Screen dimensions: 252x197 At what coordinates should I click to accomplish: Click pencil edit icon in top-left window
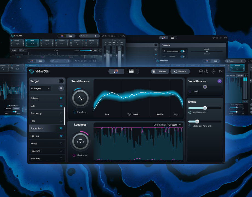pyautogui.click(x=103, y=36)
